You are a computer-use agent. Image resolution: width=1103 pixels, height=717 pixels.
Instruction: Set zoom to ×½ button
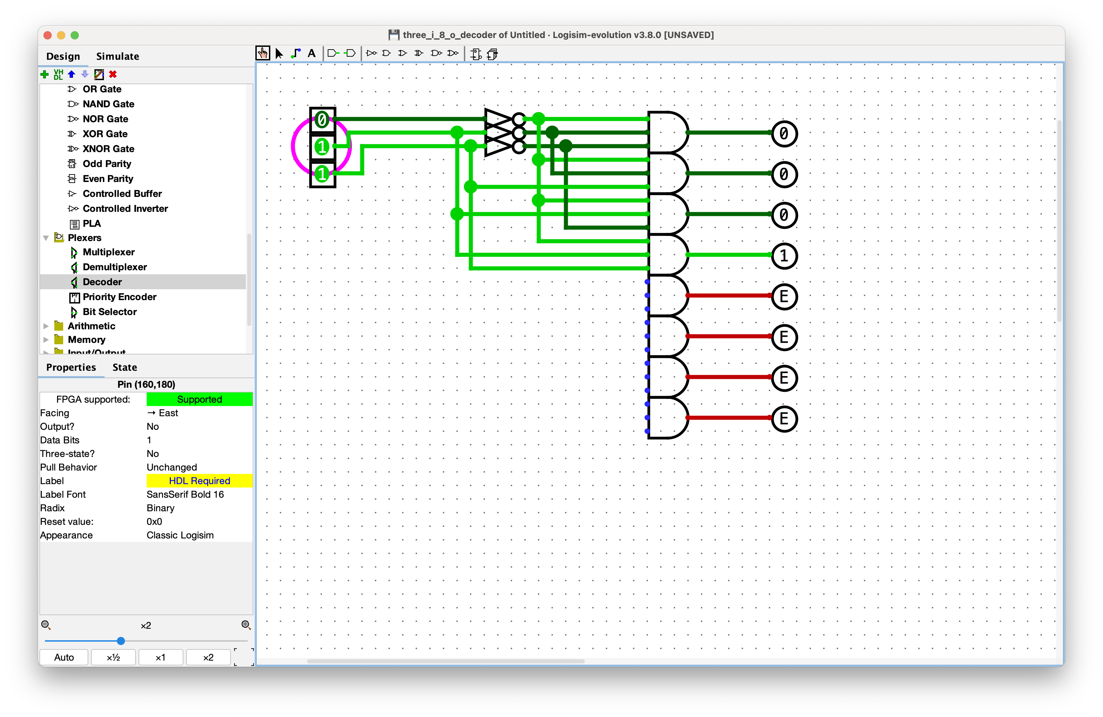point(113,657)
